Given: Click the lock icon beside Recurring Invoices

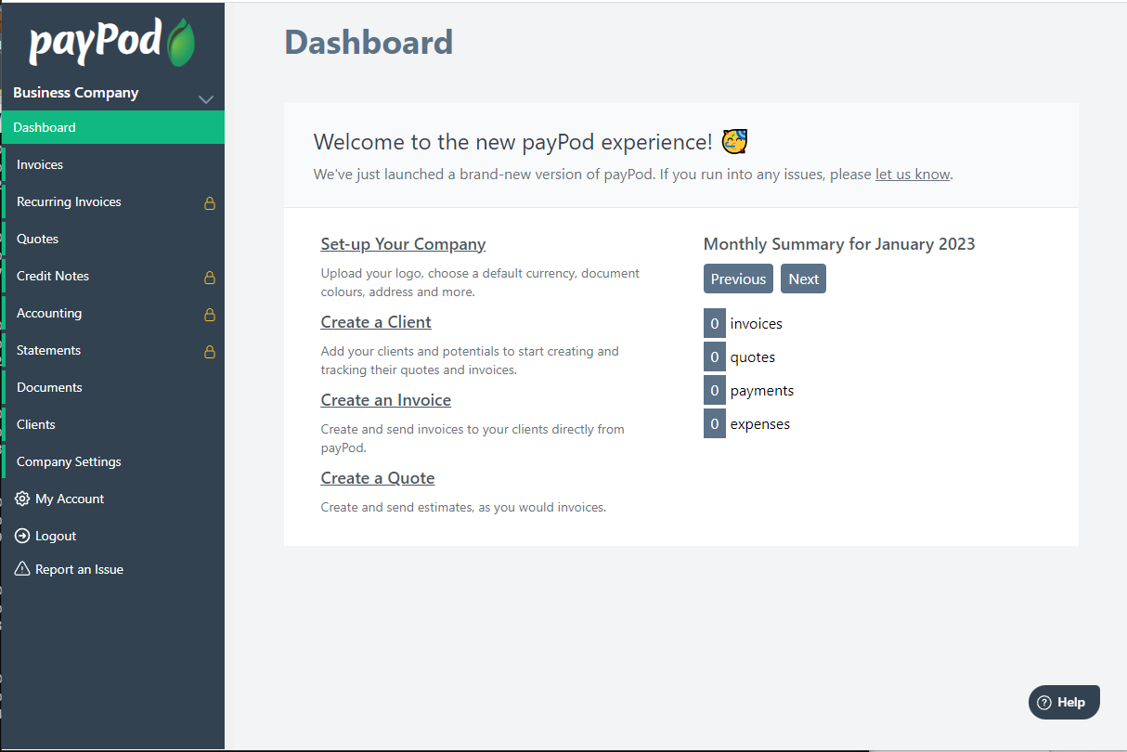Looking at the screenshot, I should pos(210,202).
